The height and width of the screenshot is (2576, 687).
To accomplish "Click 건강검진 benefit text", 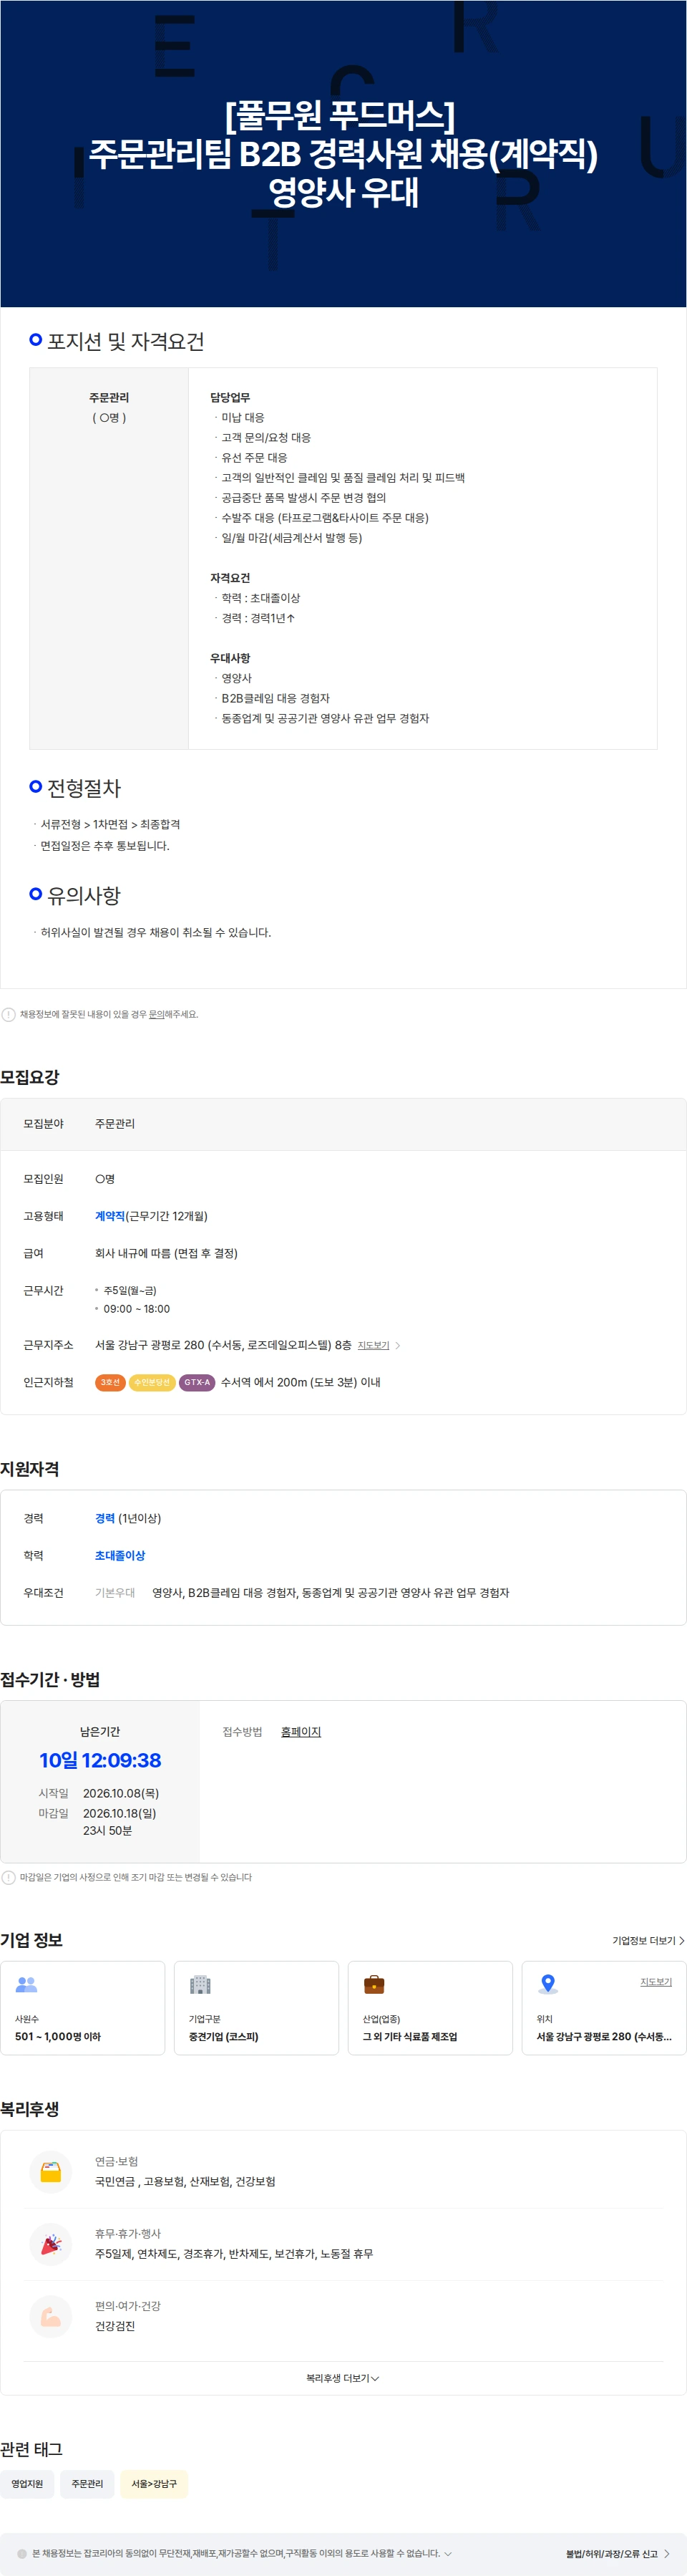I will [x=114, y=2326].
